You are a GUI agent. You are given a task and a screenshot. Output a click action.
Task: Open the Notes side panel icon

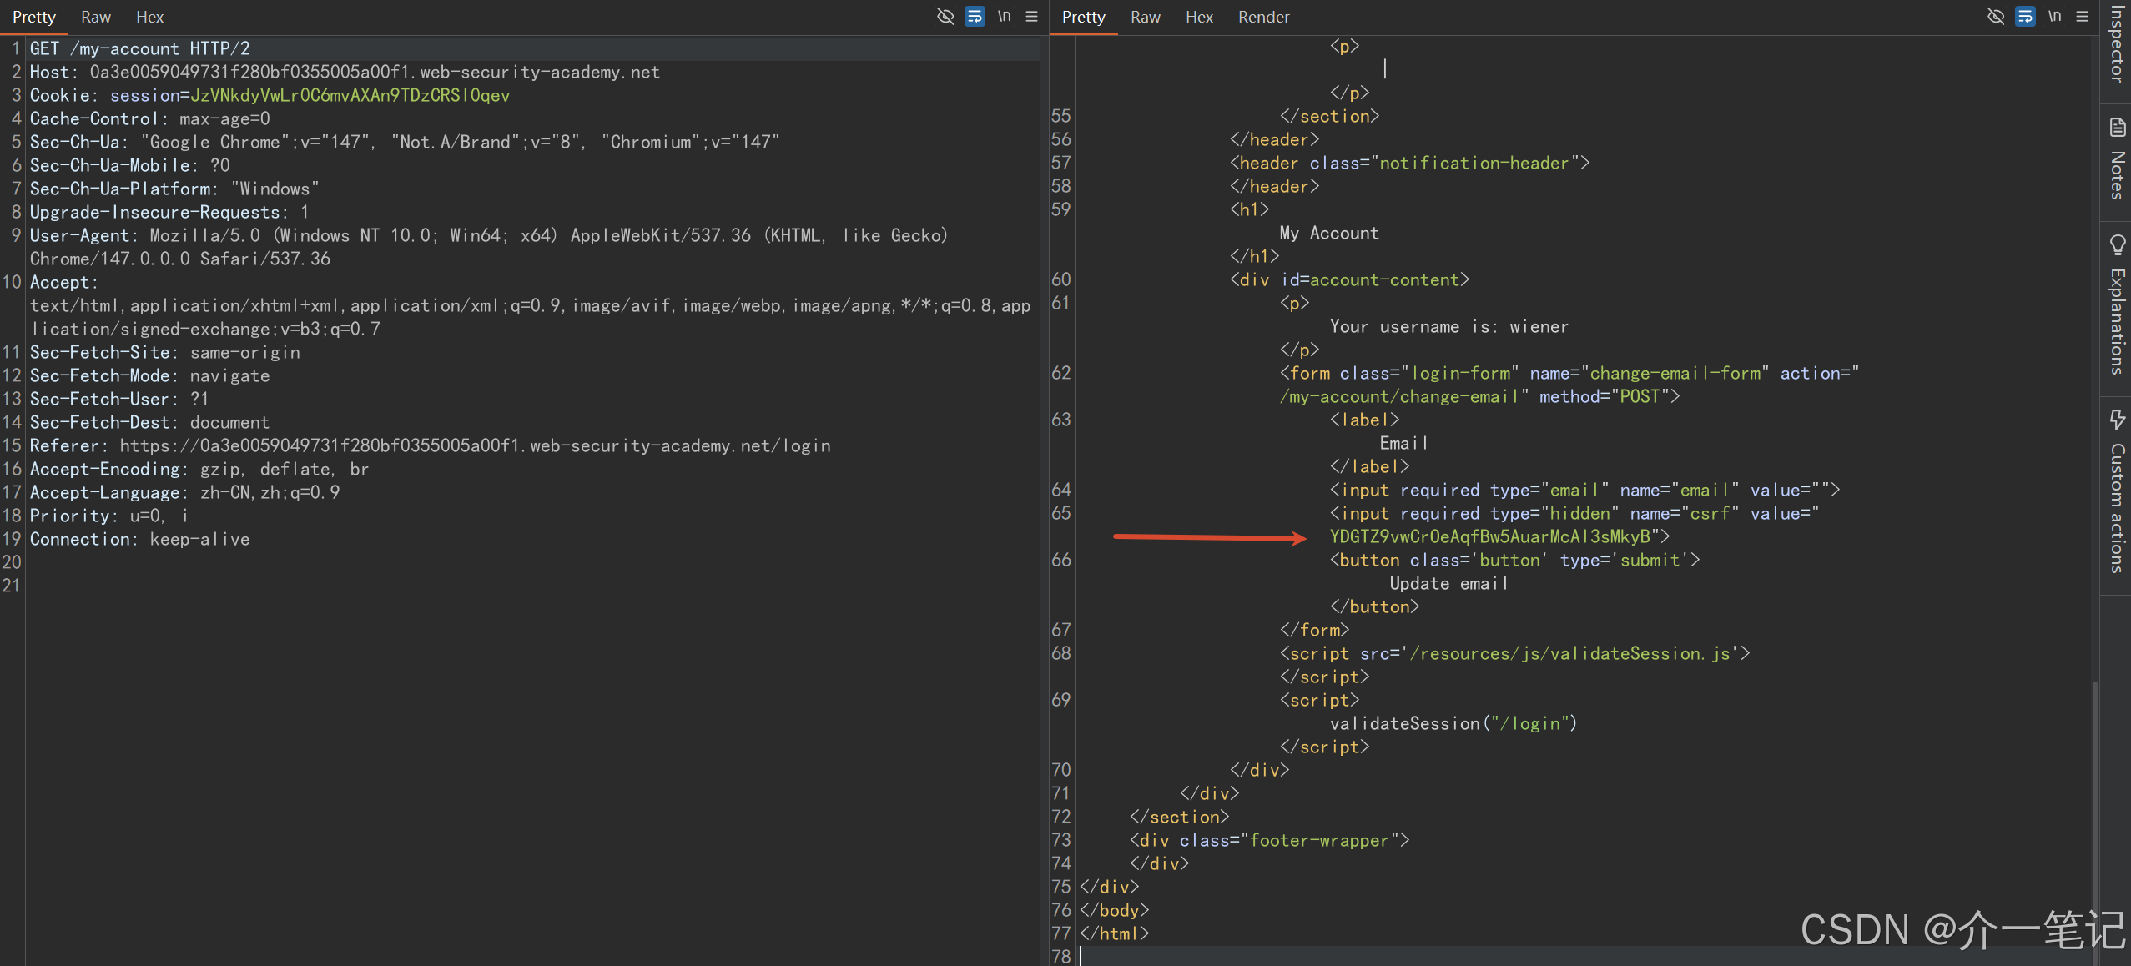(x=2117, y=128)
